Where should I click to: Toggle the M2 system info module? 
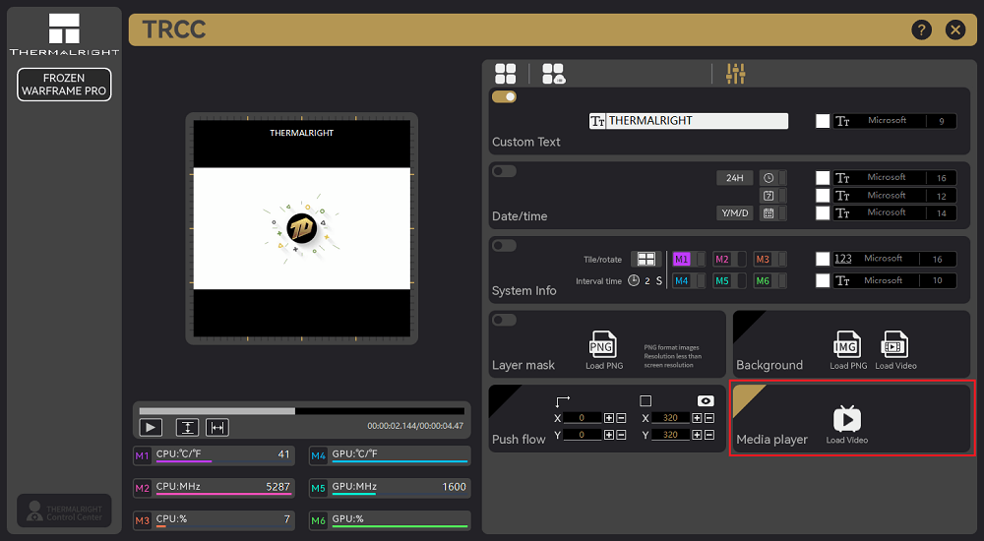(729, 259)
